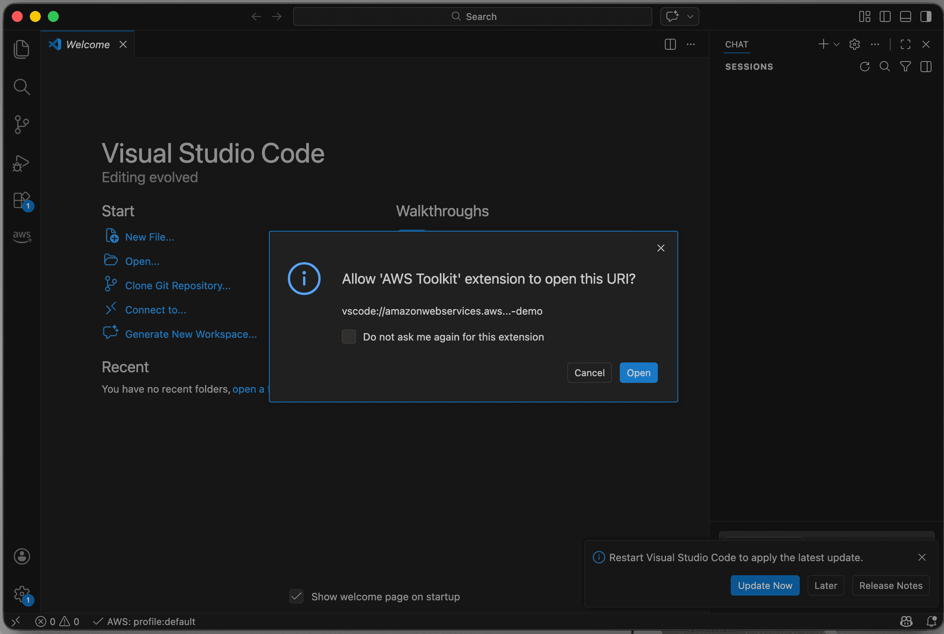Click Open in the URI dialog

[x=638, y=372]
